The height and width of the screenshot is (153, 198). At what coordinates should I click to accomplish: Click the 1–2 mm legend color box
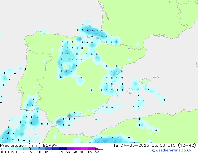20,149
